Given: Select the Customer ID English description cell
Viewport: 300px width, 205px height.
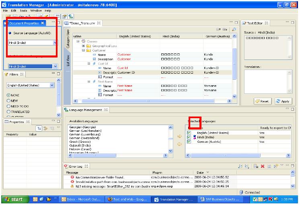Looking at the screenshot, I should [x=138, y=72].
